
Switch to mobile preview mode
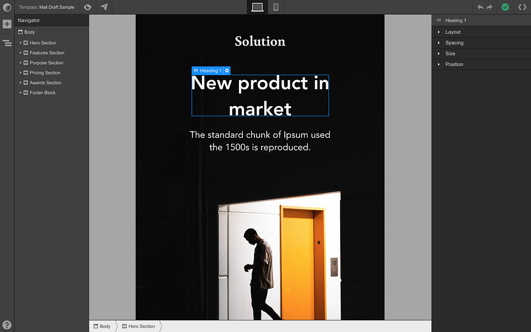tap(275, 7)
